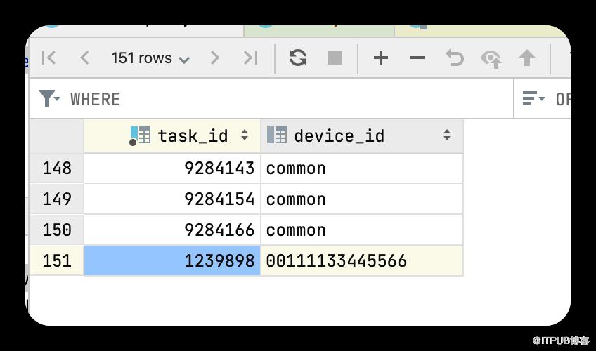The height and width of the screenshot is (351, 596).
Task: Add a new row
Action: pyautogui.click(x=381, y=58)
